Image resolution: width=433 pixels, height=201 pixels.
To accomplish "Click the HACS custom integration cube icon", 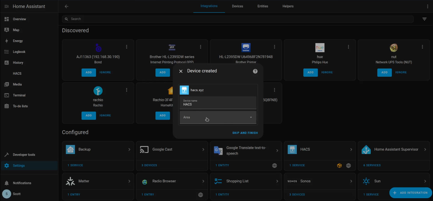I will 339,166.
